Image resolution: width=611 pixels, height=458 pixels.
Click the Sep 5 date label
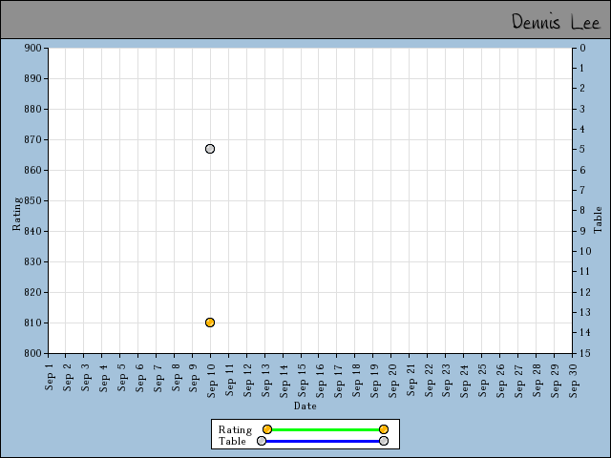[x=121, y=377]
